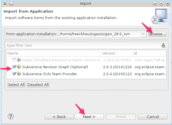Sort the list by Id column header
The width and height of the screenshot is (172, 125).
click(x=149, y=53)
